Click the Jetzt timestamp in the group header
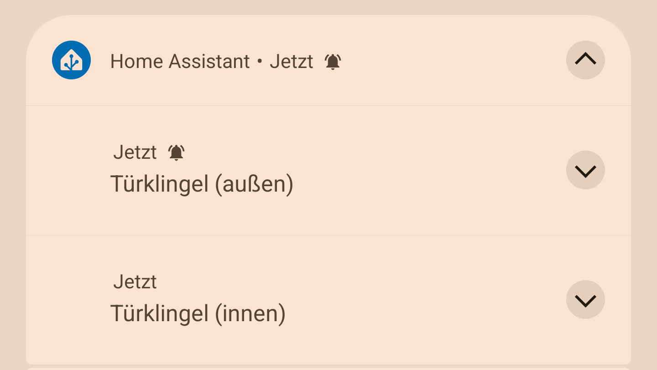The width and height of the screenshot is (657, 370). point(291,62)
